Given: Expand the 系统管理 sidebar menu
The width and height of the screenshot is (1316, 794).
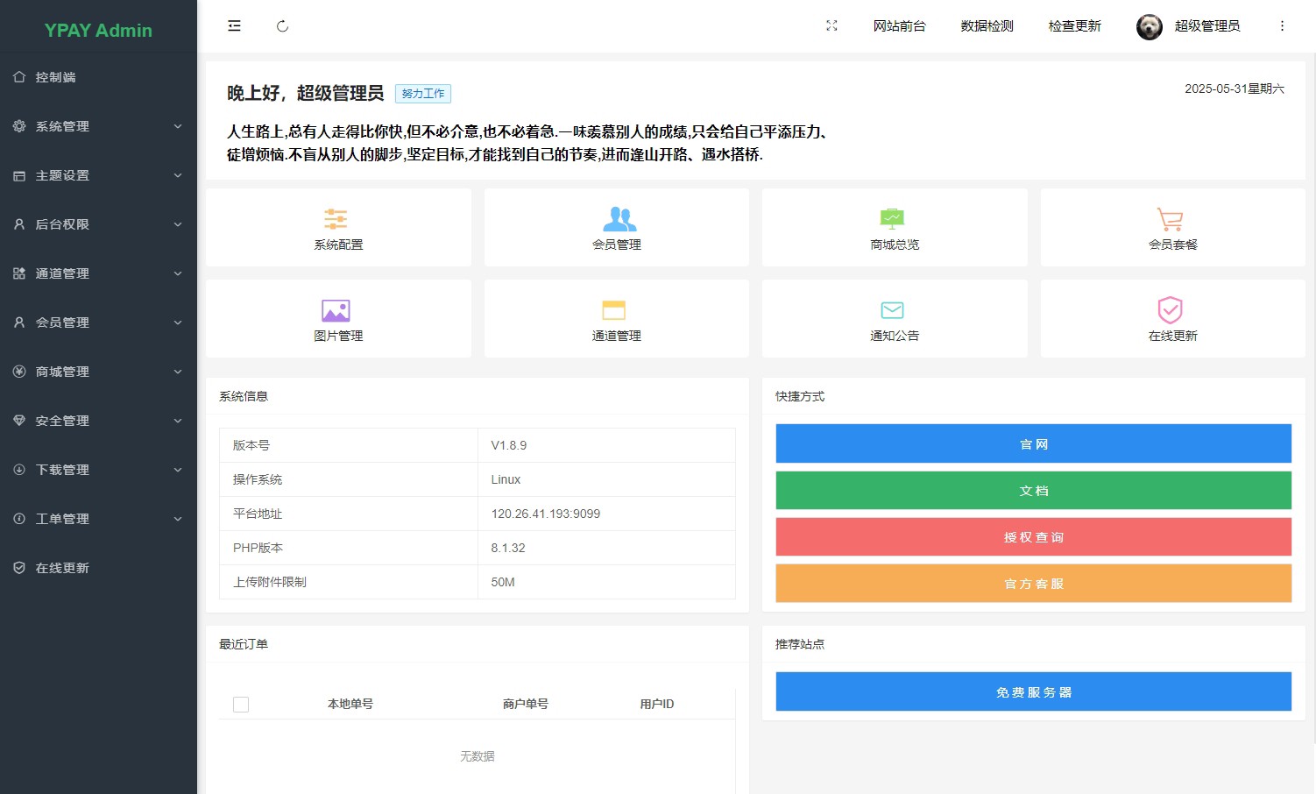Looking at the screenshot, I should pos(98,126).
